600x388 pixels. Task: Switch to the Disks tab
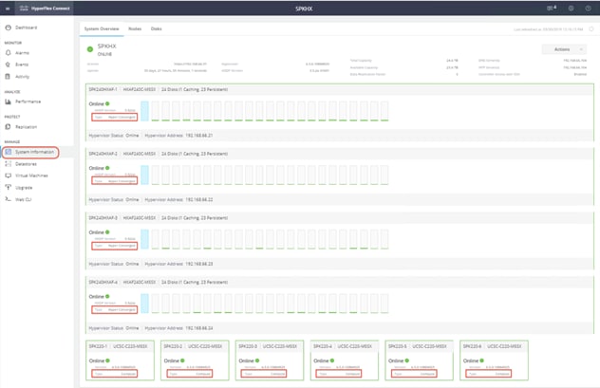[x=156, y=28]
